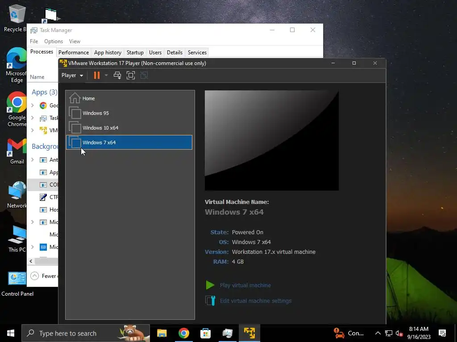
Task: Open the notification center icon
Action: [x=442, y=333]
